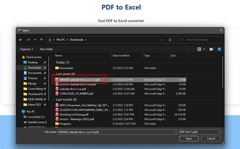This screenshot has width=240, height=149.
Task: Open the blue Help icon
Action: coord(219,49)
